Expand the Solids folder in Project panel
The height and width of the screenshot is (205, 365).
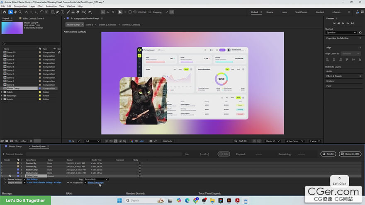pos(2,92)
